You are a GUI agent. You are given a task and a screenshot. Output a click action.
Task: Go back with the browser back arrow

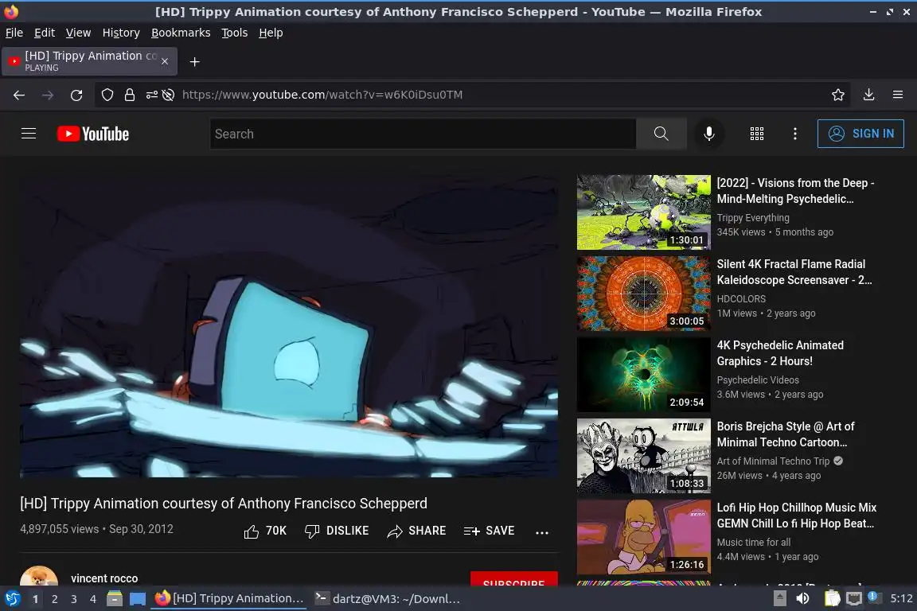19,95
